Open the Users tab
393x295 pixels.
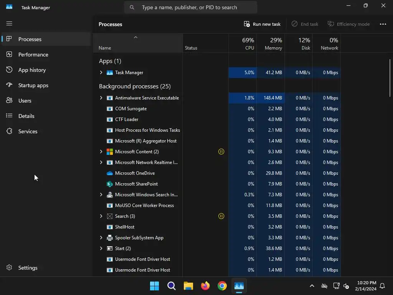[46, 101]
